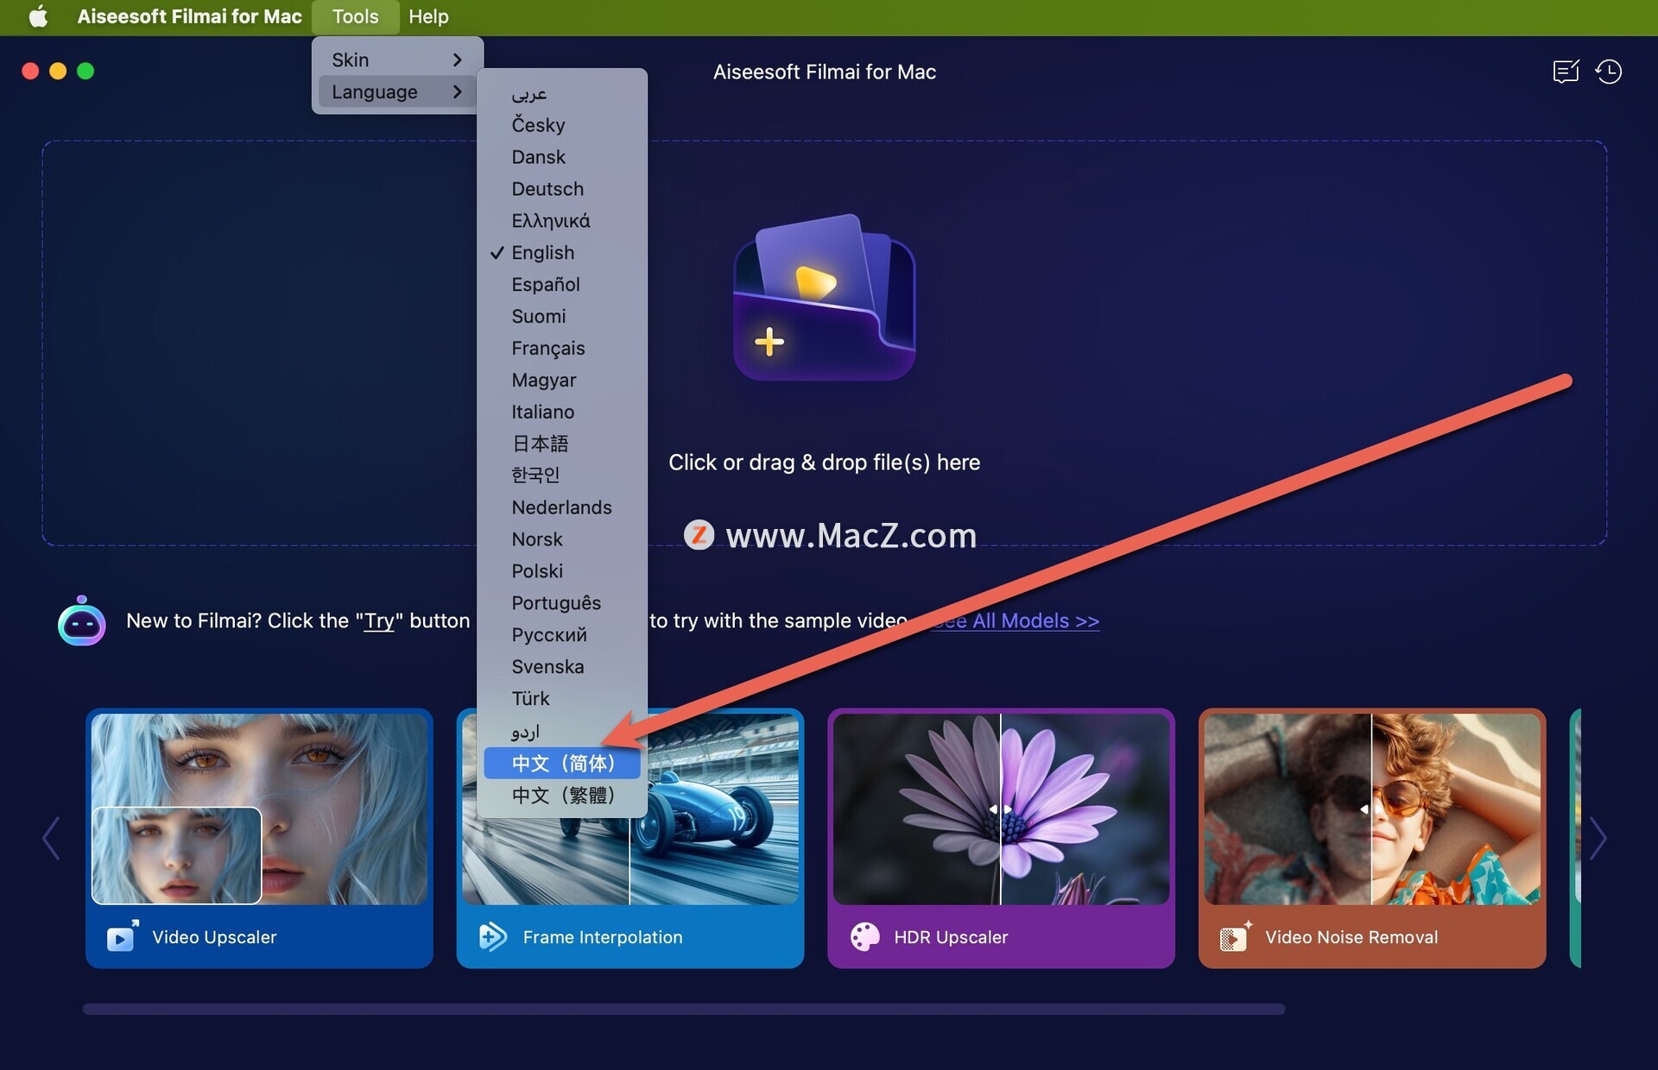Select 中文（简体）language

[x=562, y=764]
